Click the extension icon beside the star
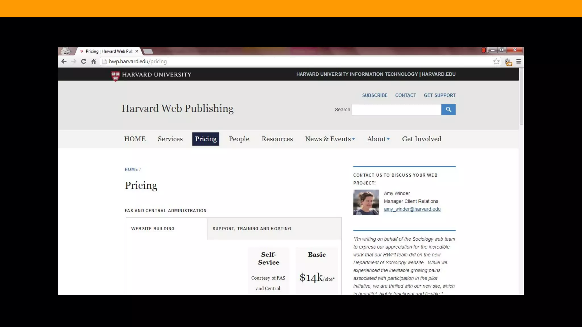 click(x=508, y=62)
